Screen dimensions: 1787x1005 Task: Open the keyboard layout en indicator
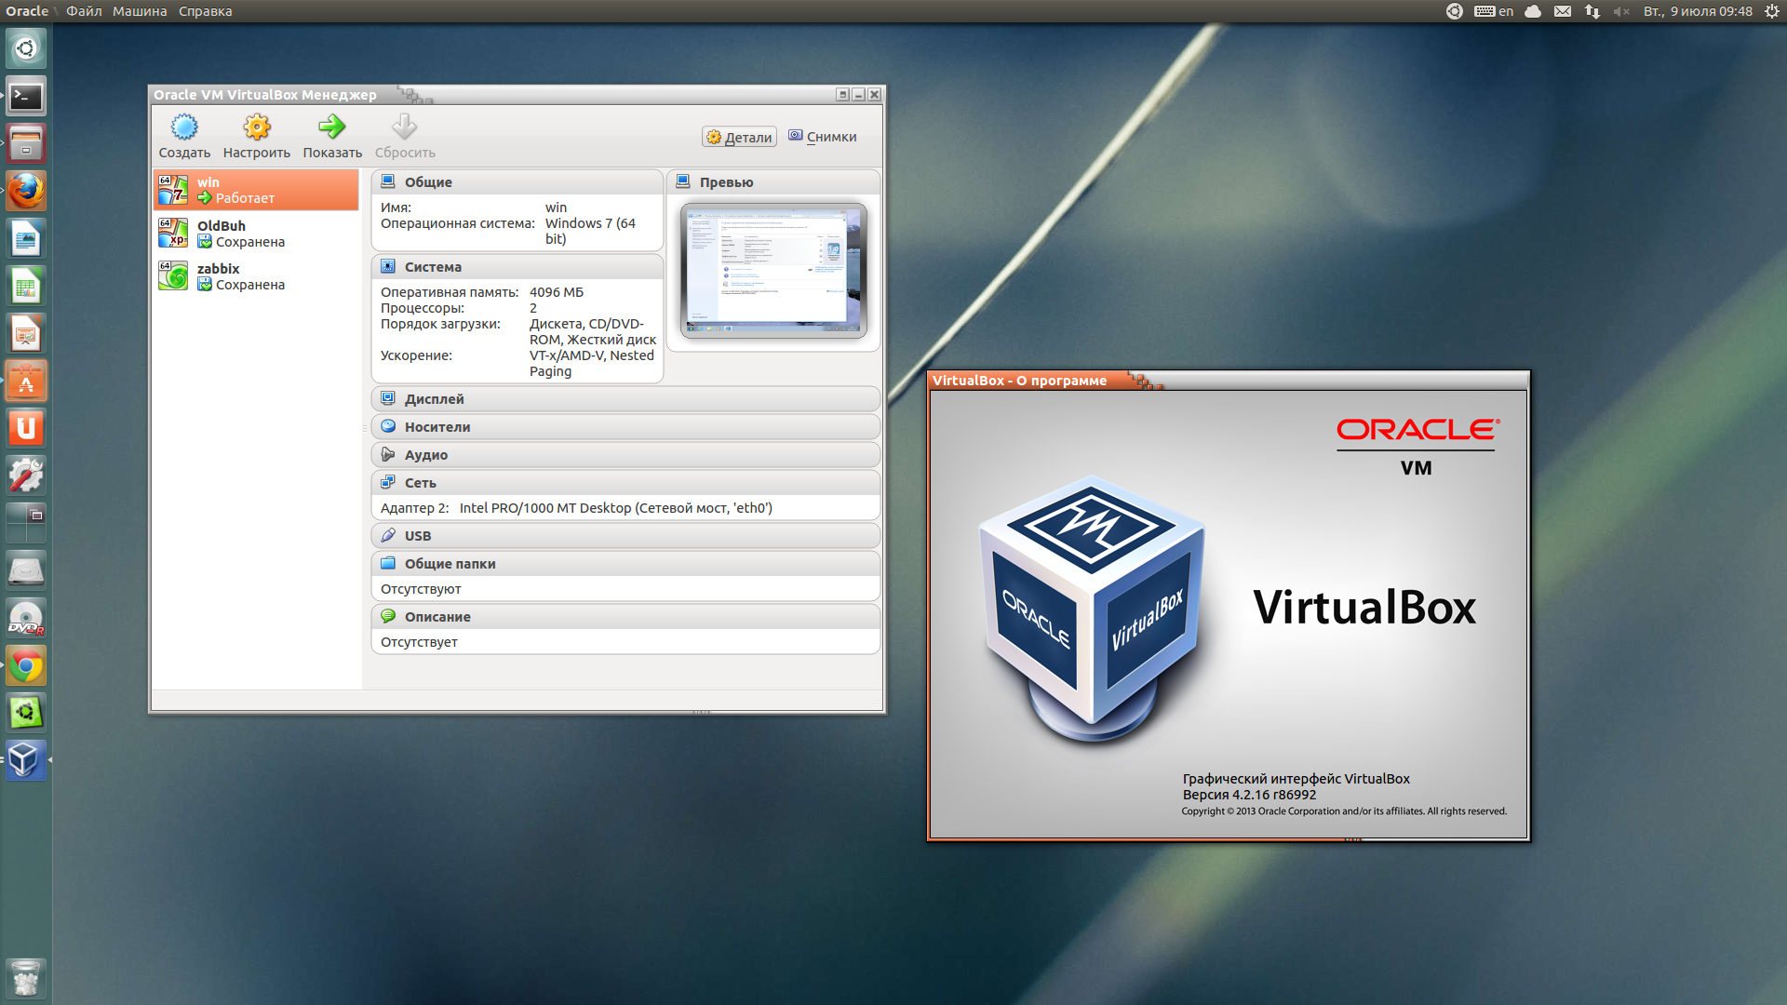point(1494,11)
